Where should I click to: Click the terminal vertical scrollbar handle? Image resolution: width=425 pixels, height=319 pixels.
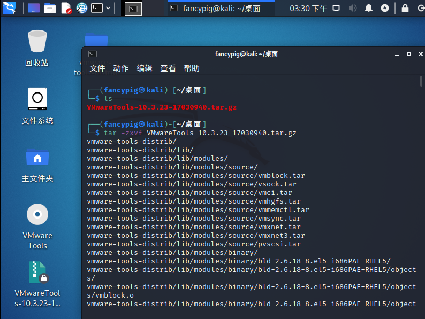point(421,81)
